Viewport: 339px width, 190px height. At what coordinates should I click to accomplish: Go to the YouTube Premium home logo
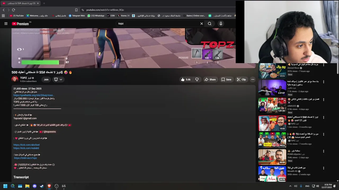point(20,24)
